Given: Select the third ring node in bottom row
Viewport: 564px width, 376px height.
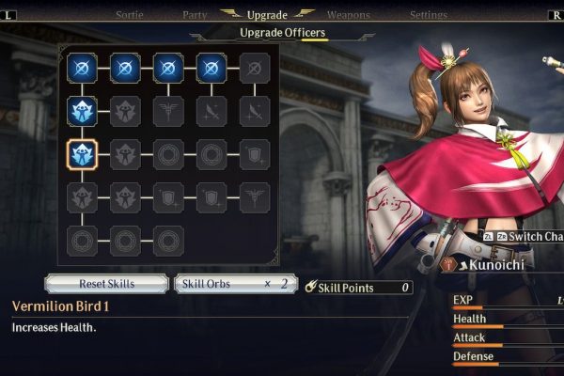Looking at the screenshot, I should coord(168,241).
